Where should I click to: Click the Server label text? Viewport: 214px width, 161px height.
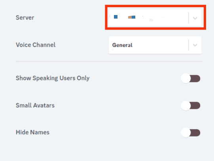click(25, 17)
